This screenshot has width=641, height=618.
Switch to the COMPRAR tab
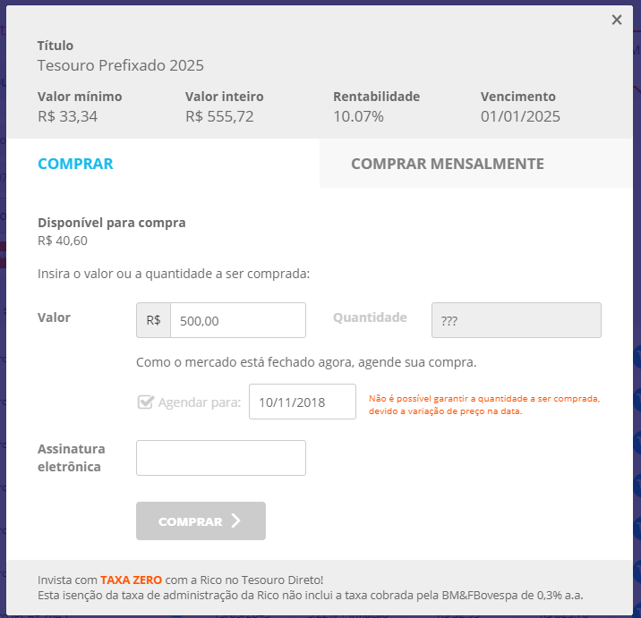pos(75,164)
